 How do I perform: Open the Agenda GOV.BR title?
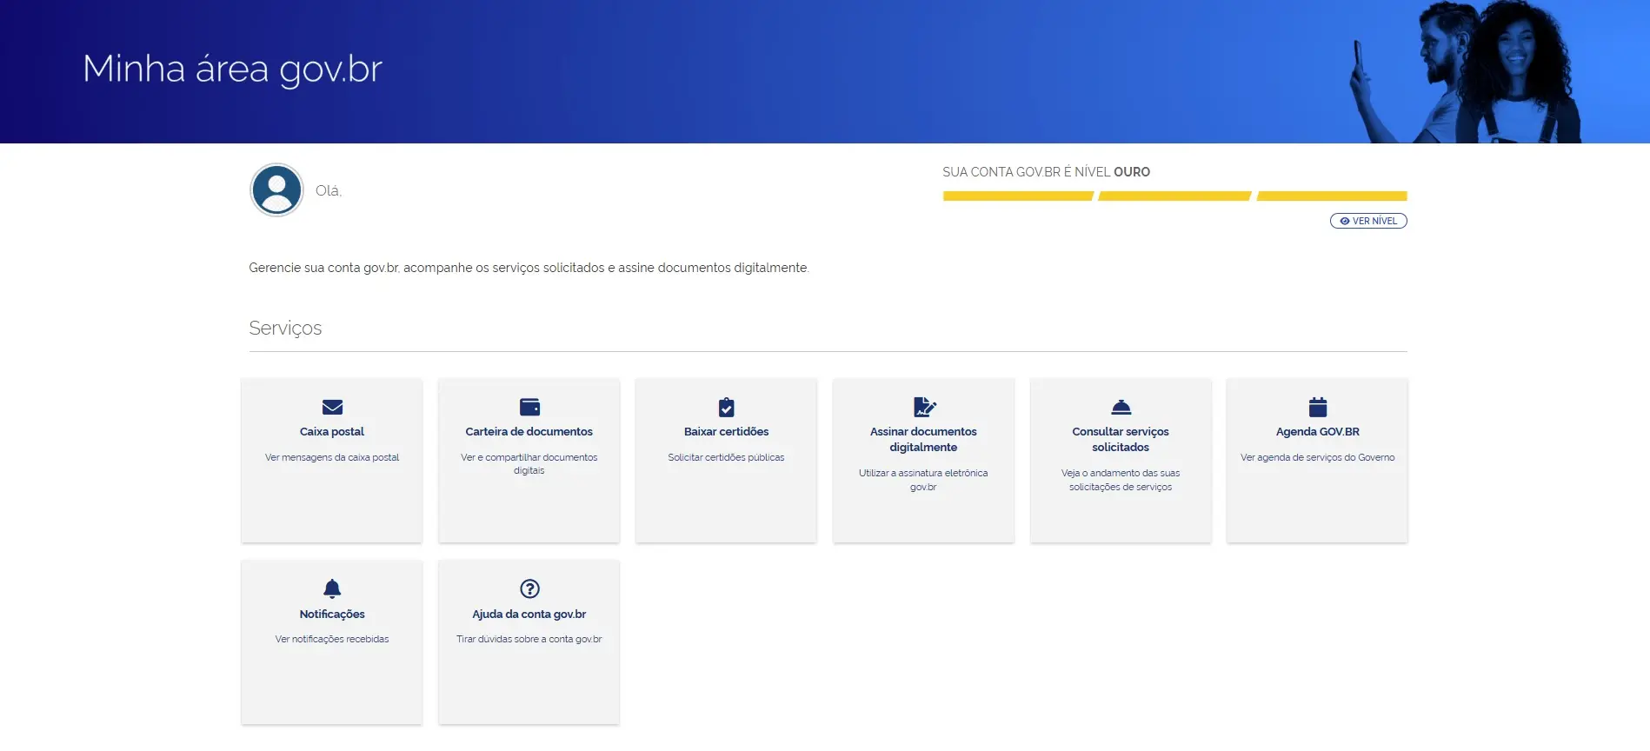[1318, 432]
